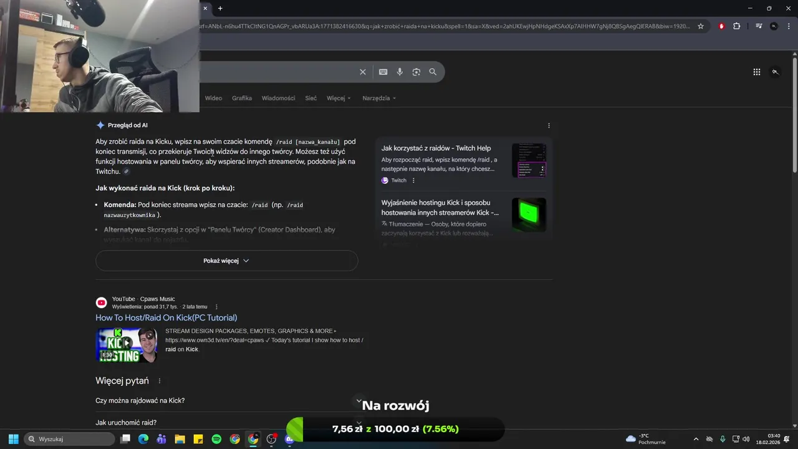This screenshot has width=798, height=449.
Task: Clear the Google search box text
Action: pos(363,72)
